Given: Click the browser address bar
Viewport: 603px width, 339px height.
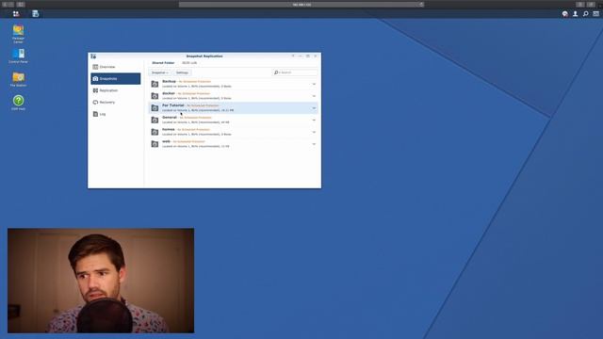Looking at the screenshot, I should (301, 5).
